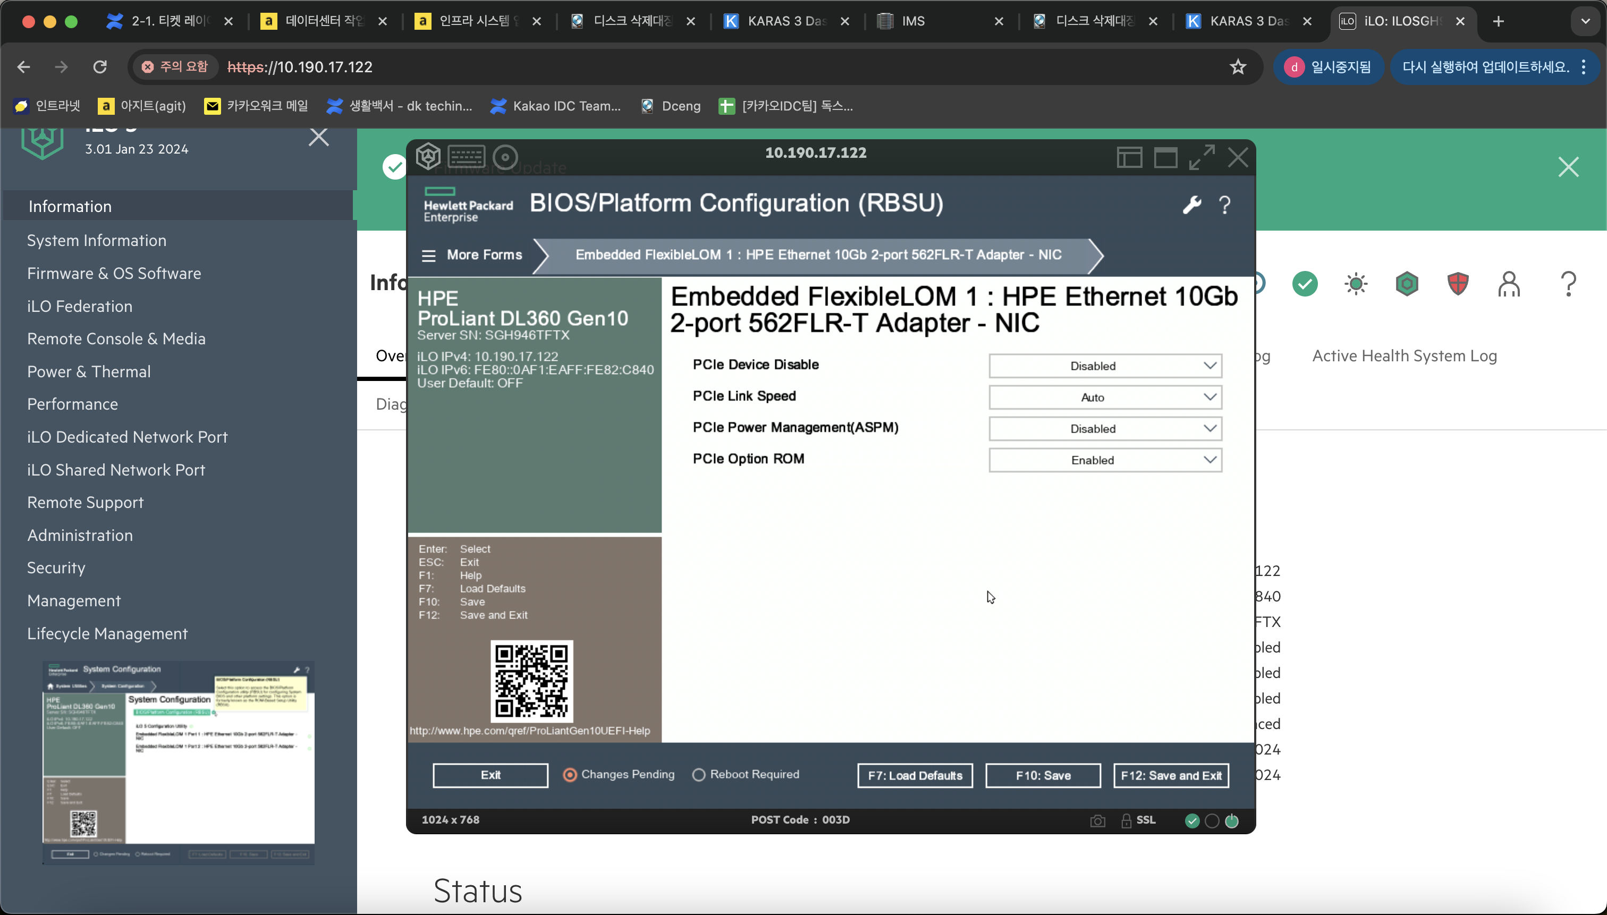Expand browser tab search chevron
Image resolution: width=1607 pixels, height=915 pixels.
click(1585, 21)
